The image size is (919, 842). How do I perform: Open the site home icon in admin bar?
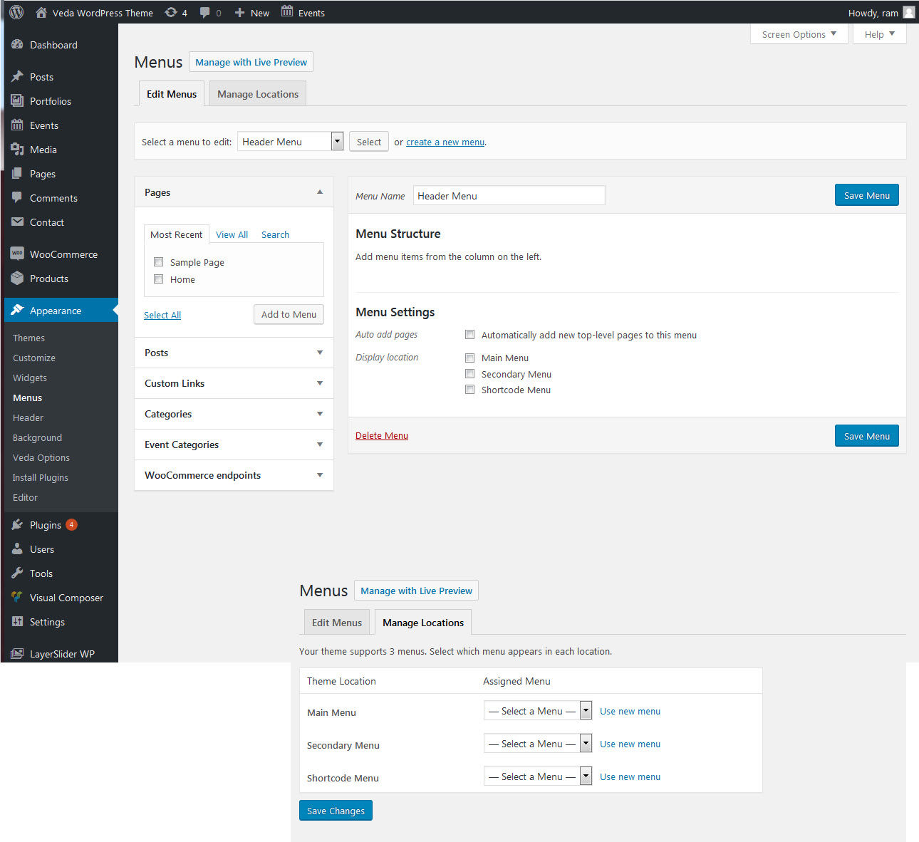[x=41, y=12]
